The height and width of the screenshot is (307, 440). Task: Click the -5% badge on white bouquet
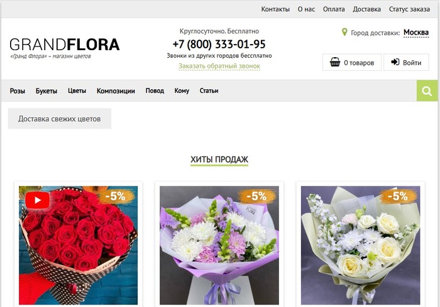[398, 197]
